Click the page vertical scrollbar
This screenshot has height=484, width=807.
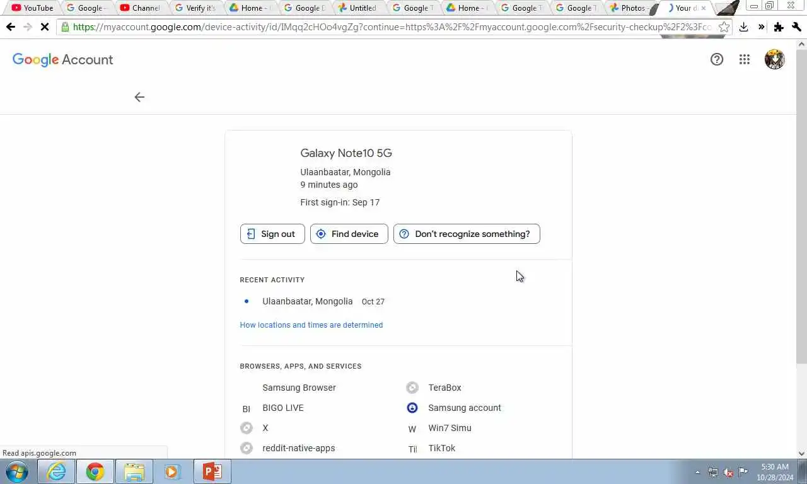(801, 208)
